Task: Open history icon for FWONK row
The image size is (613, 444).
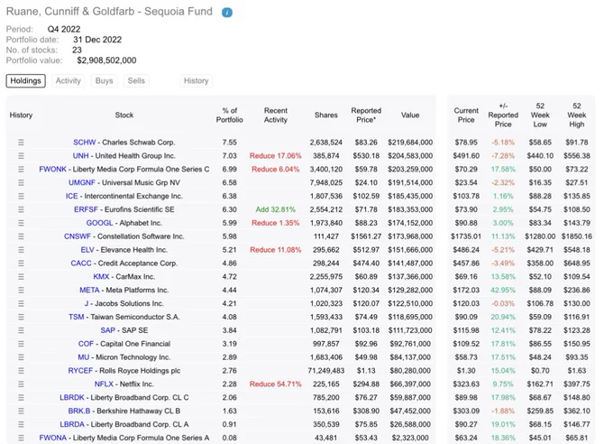Action: (21, 169)
